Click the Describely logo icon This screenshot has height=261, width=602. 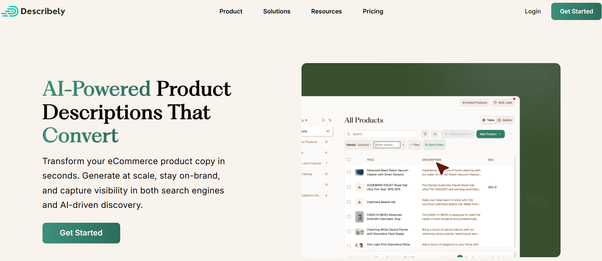pos(10,11)
